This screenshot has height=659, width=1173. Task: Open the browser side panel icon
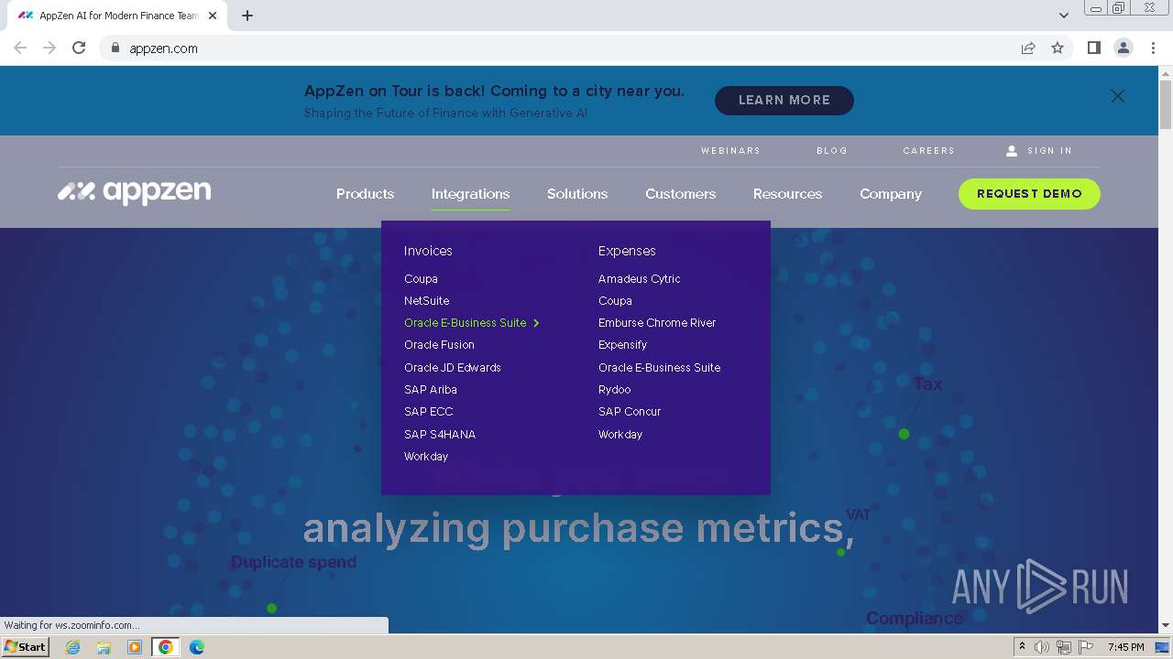[x=1093, y=48]
